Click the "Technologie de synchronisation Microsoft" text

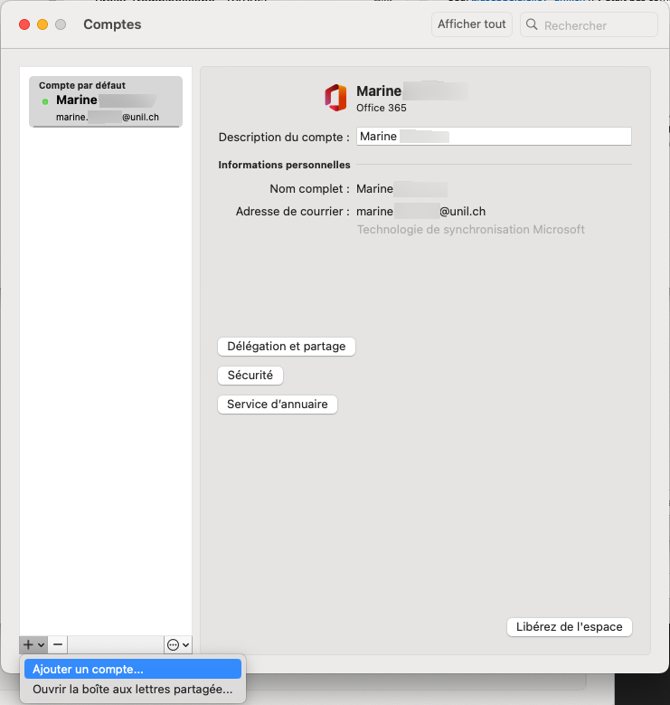pos(470,230)
